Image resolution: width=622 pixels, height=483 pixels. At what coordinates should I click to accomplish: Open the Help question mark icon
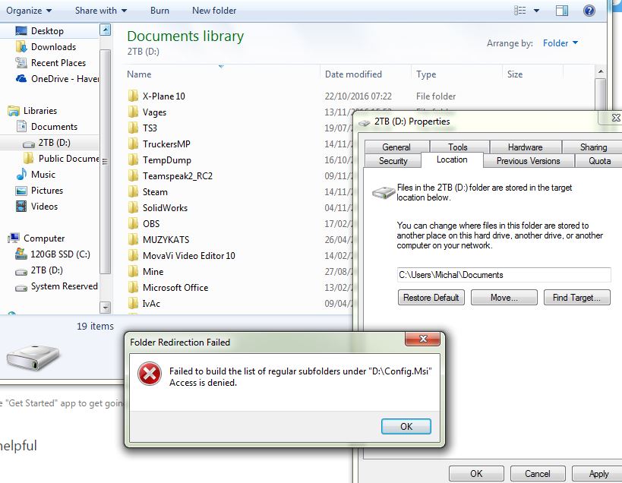pyautogui.click(x=589, y=11)
